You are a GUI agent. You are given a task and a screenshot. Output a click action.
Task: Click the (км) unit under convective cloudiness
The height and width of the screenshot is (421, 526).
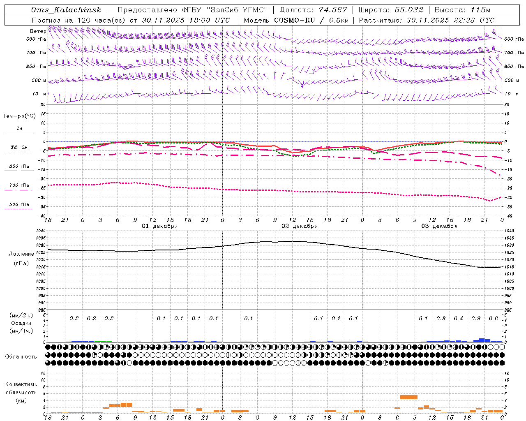(x=21, y=400)
